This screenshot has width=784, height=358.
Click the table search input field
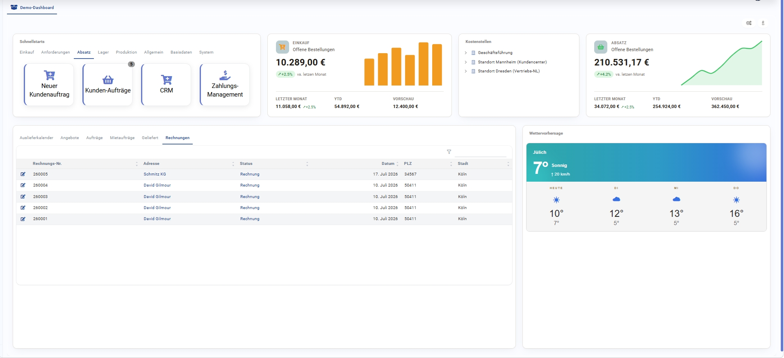pos(481,152)
